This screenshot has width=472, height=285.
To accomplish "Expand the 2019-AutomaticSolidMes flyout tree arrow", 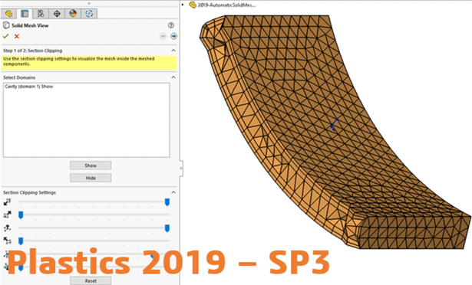I will [x=183, y=5].
